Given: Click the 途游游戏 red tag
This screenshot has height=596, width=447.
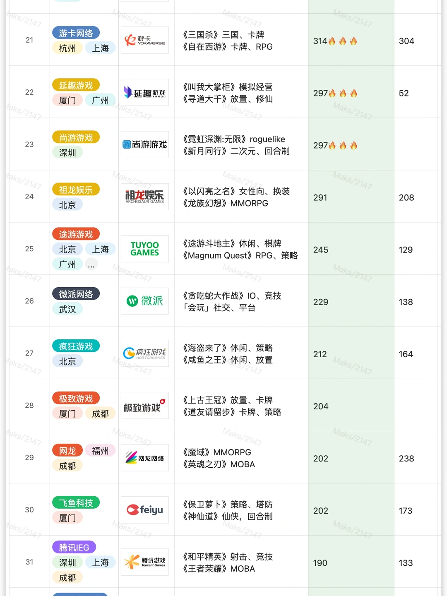Looking at the screenshot, I should (x=76, y=234).
